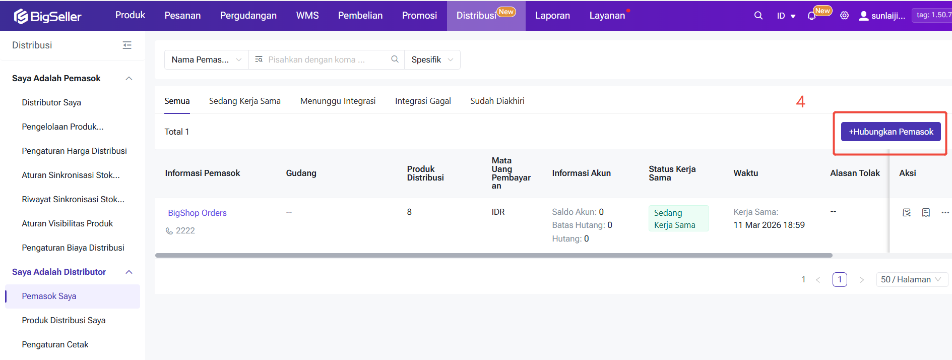Click the user profile avatar icon
This screenshot has height=360, width=952.
[863, 16]
